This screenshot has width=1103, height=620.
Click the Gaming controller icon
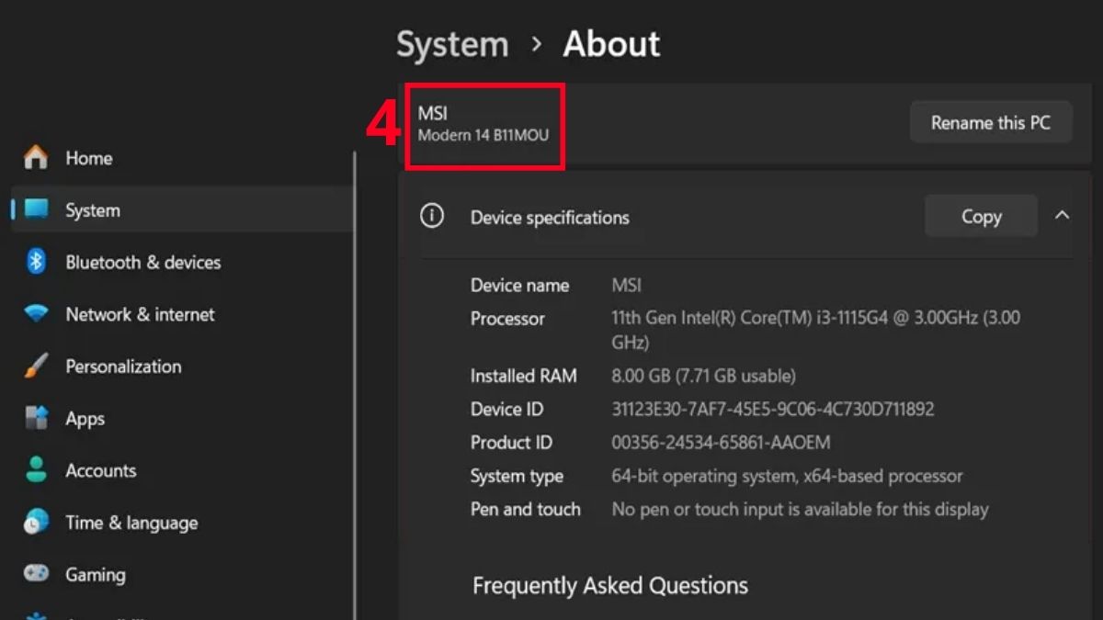(x=36, y=574)
